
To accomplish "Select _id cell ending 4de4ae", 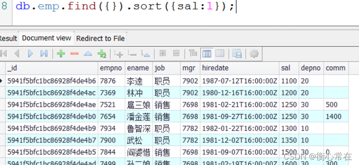I will click(52, 105).
